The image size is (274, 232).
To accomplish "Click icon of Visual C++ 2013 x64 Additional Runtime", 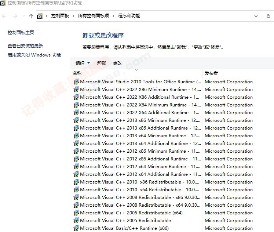I will click(x=76, y=143).
